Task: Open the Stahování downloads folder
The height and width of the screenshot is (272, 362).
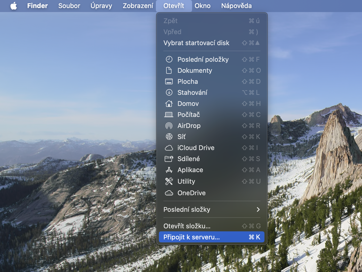Action: pyautogui.click(x=193, y=93)
